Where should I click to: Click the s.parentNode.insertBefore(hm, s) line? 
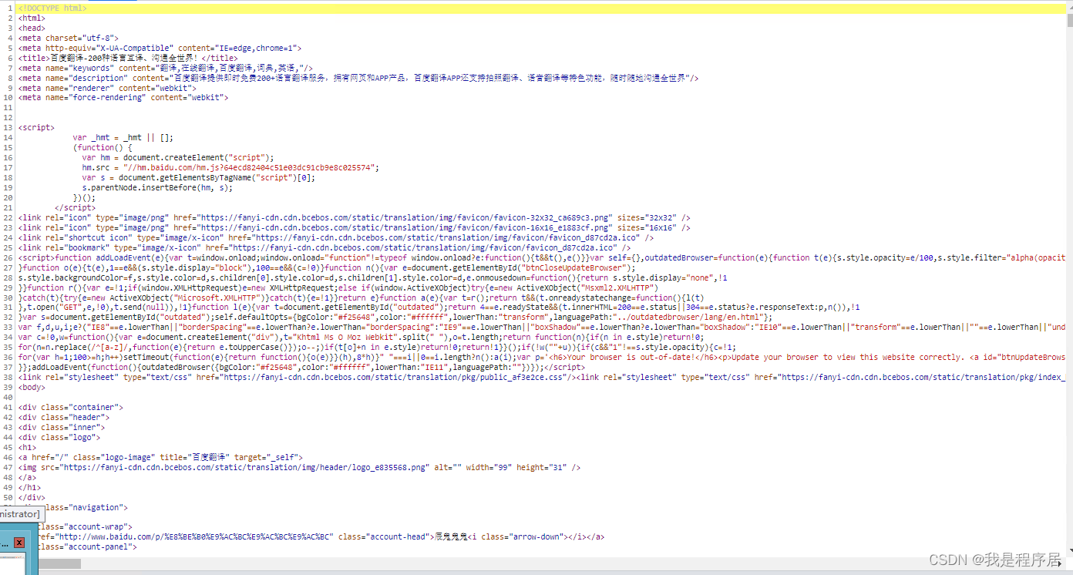(x=157, y=188)
